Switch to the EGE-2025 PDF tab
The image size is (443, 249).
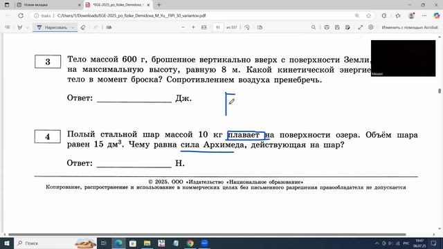pos(118,5)
